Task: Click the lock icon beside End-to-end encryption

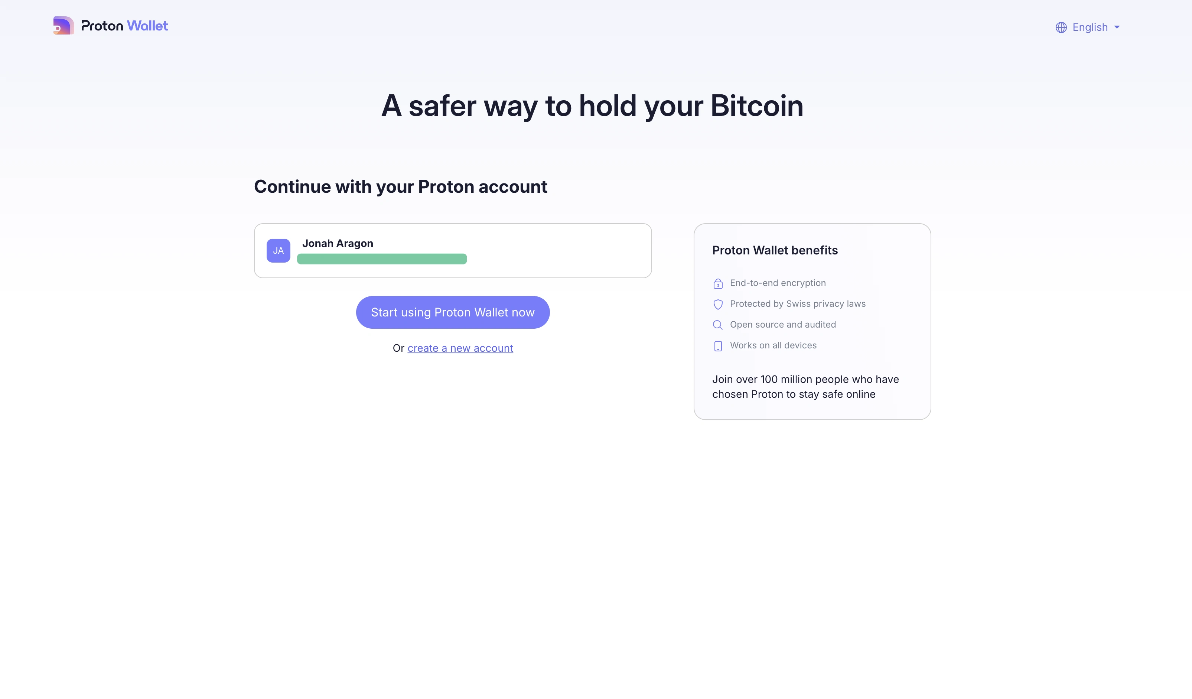Action: coord(718,283)
